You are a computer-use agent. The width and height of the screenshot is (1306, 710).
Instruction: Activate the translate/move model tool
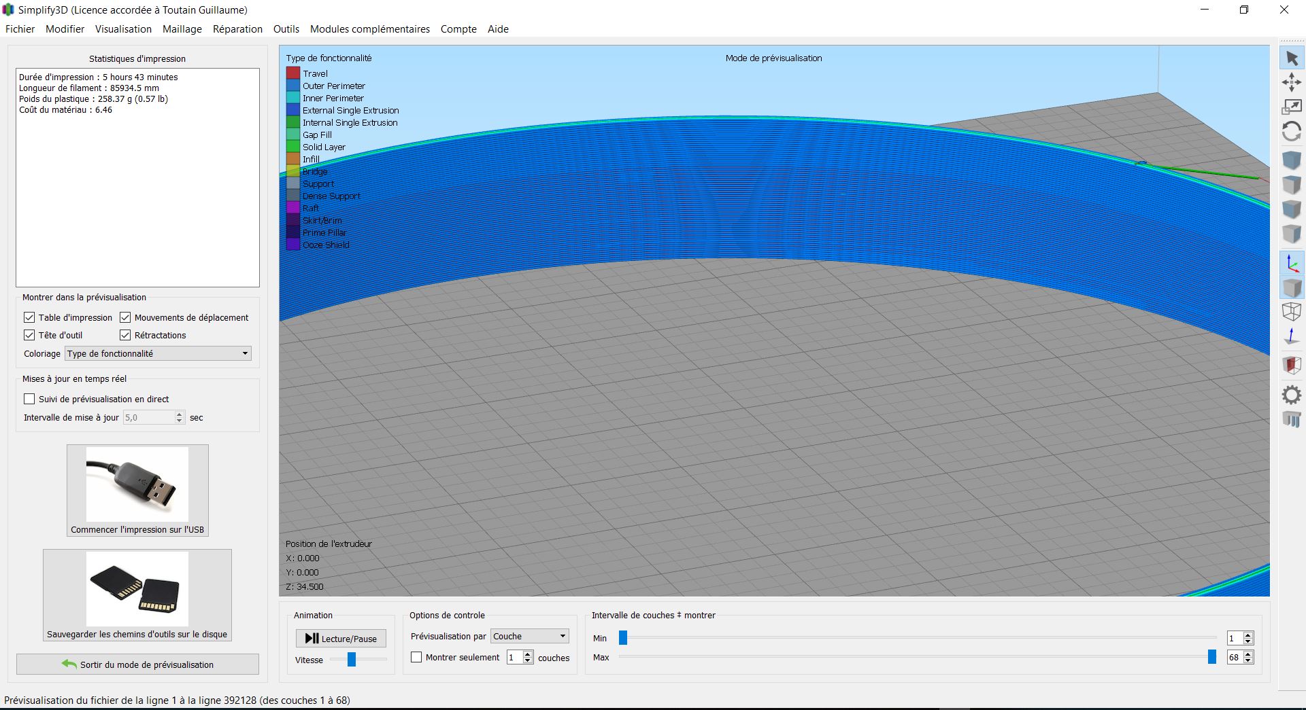click(1292, 83)
